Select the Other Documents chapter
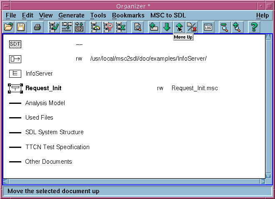Image resolution: width=275 pixels, height=199 pixels. (48, 162)
